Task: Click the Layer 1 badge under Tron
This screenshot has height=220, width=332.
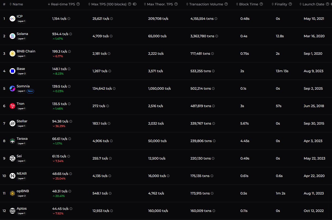Action: 21,108
